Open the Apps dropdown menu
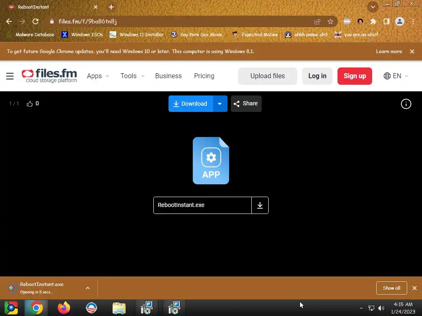The width and height of the screenshot is (422, 316). 98,76
